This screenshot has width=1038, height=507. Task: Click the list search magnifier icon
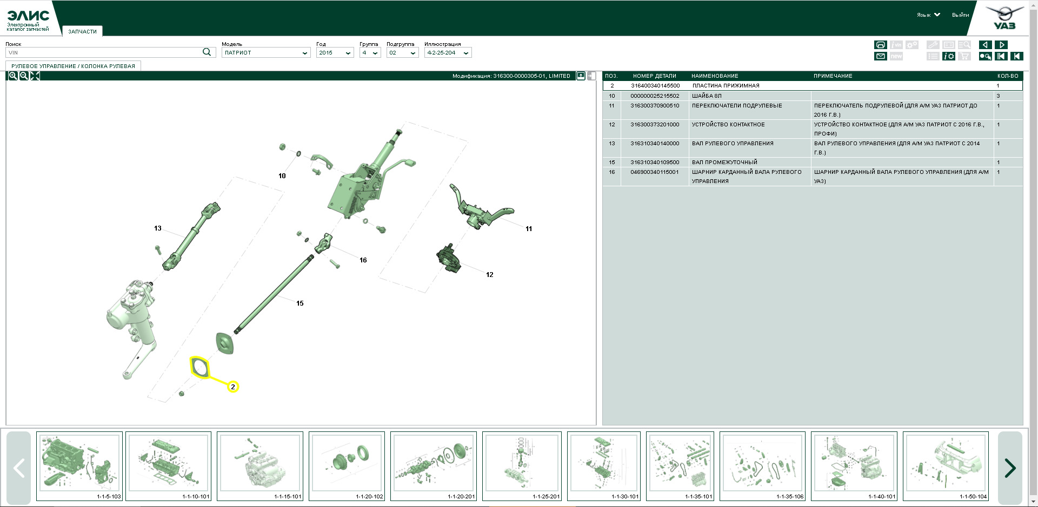pyautogui.click(x=964, y=45)
